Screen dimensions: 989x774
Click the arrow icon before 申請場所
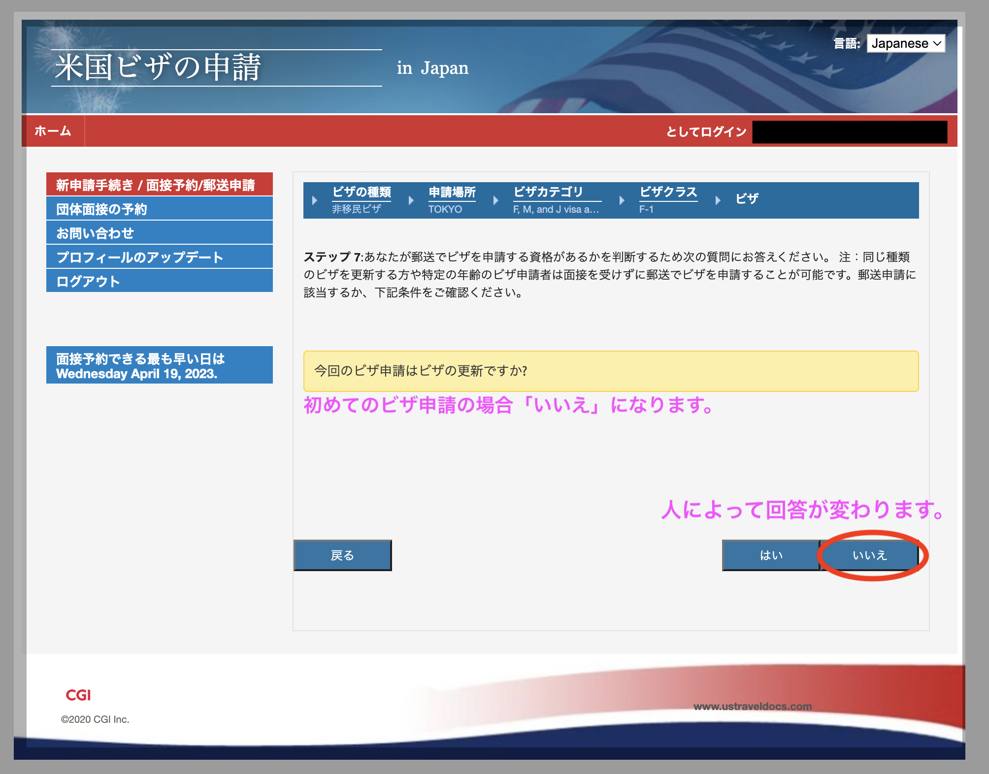click(x=411, y=200)
